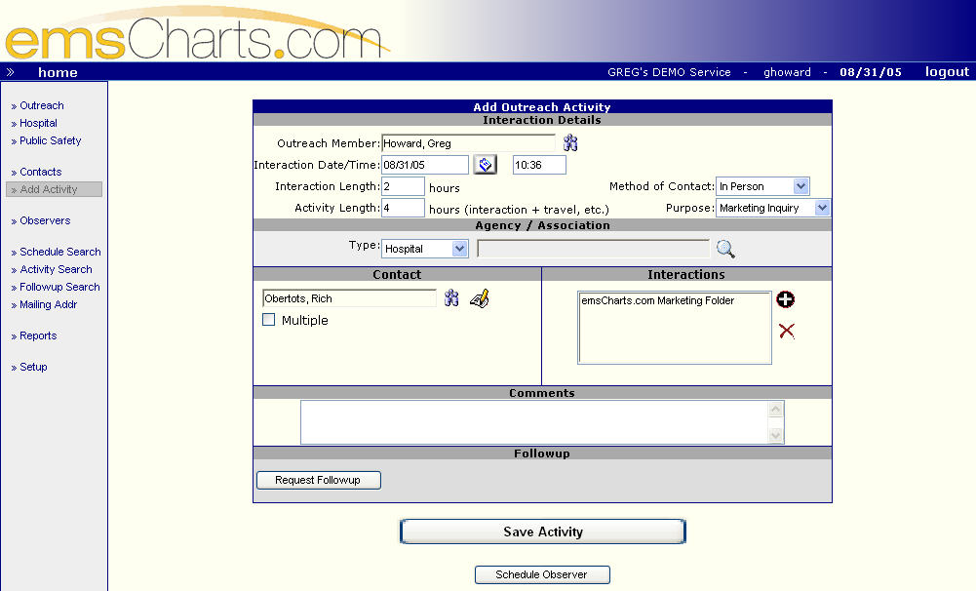
Task: Open Followup Search in the sidebar
Action: tap(59, 287)
